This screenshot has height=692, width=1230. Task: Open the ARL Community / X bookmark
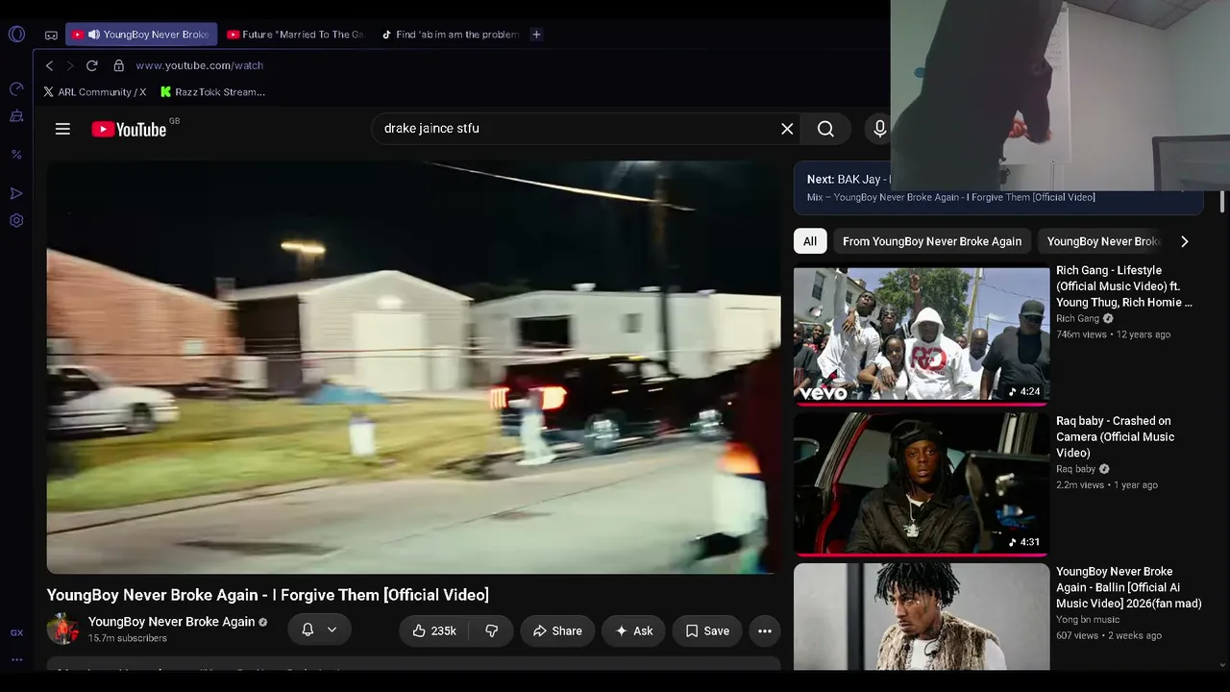coord(94,92)
